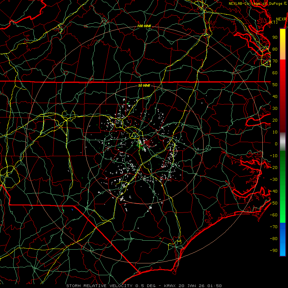Click the 0.5 DEG elevation text in footer
Viewport: 288px width, 288px height.
coord(146,286)
